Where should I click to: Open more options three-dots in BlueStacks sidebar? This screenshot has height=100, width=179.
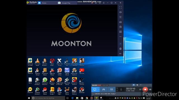pos(121,37)
